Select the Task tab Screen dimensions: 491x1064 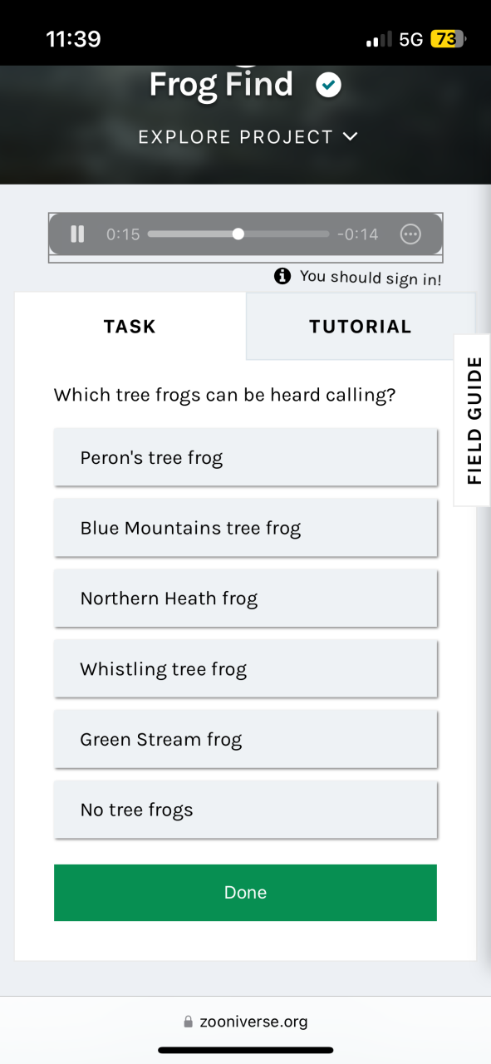point(130,327)
